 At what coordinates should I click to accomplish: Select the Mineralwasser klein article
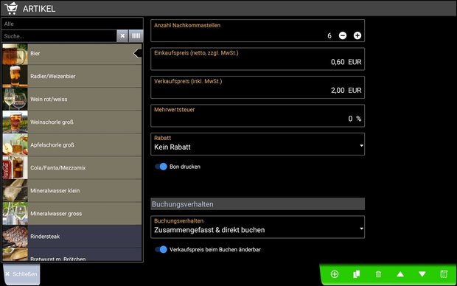click(x=72, y=191)
